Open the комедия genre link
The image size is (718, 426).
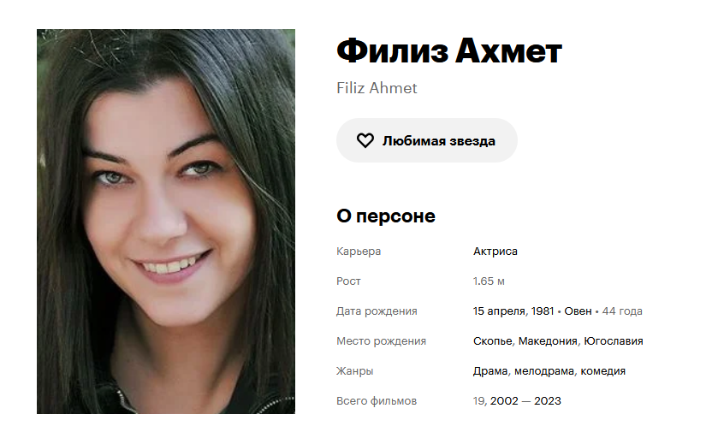602,371
